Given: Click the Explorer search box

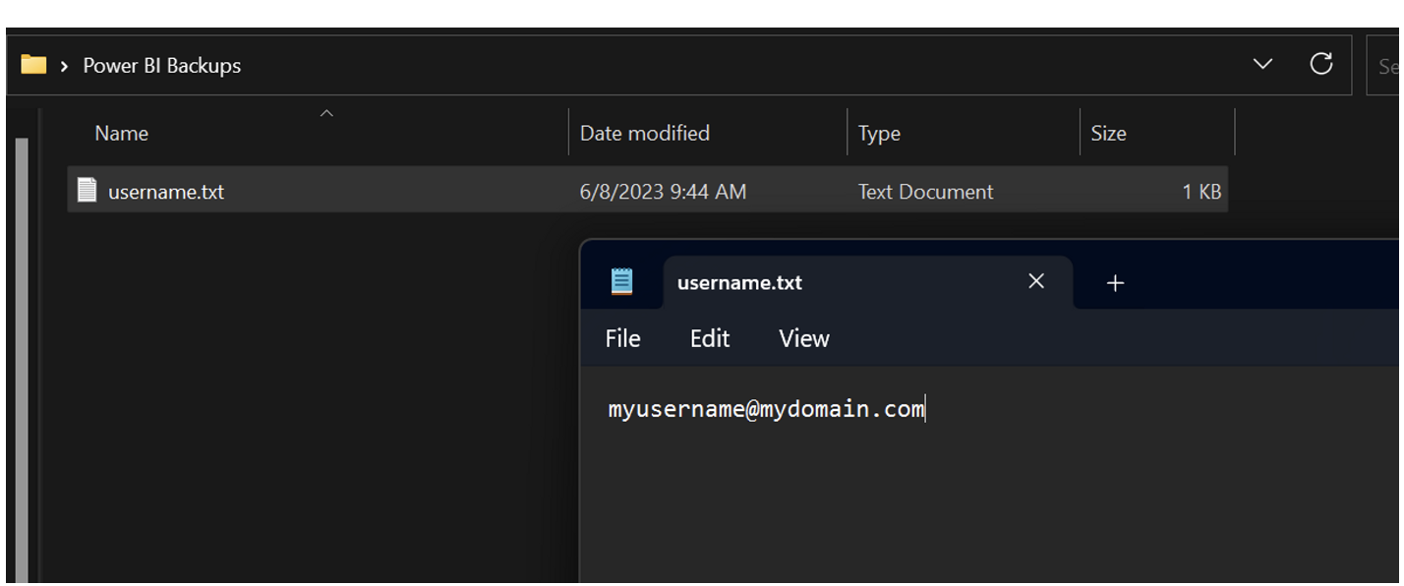Looking at the screenshot, I should pyautogui.click(x=1384, y=66).
